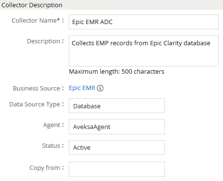223x181 pixels.
Task: Click the Description field label
Action: [43, 41]
